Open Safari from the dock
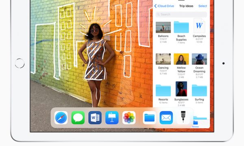The height and width of the screenshot is (146, 244). pyautogui.click(x=61, y=118)
